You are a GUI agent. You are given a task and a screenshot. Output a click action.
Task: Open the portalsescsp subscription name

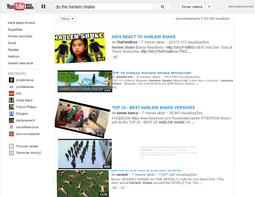coord(25,87)
